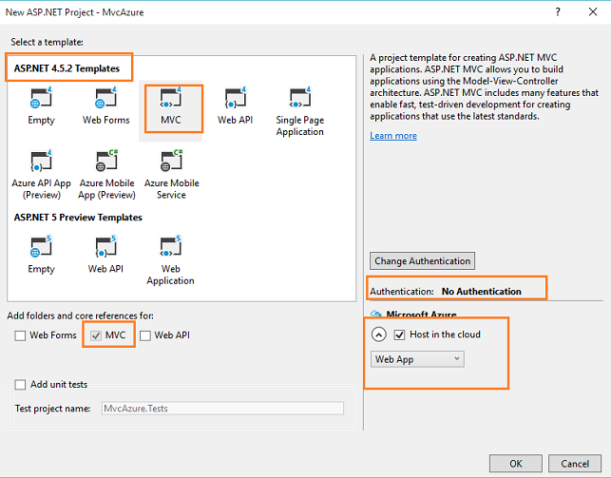Choose the ASP.NET 5 Web API template icon
The image size is (611, 478).
(105, 246)
